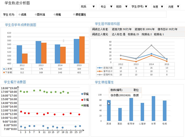Open the 年度 dropdown
Viewport: 185px width, 137px height.
click(158, 7)
